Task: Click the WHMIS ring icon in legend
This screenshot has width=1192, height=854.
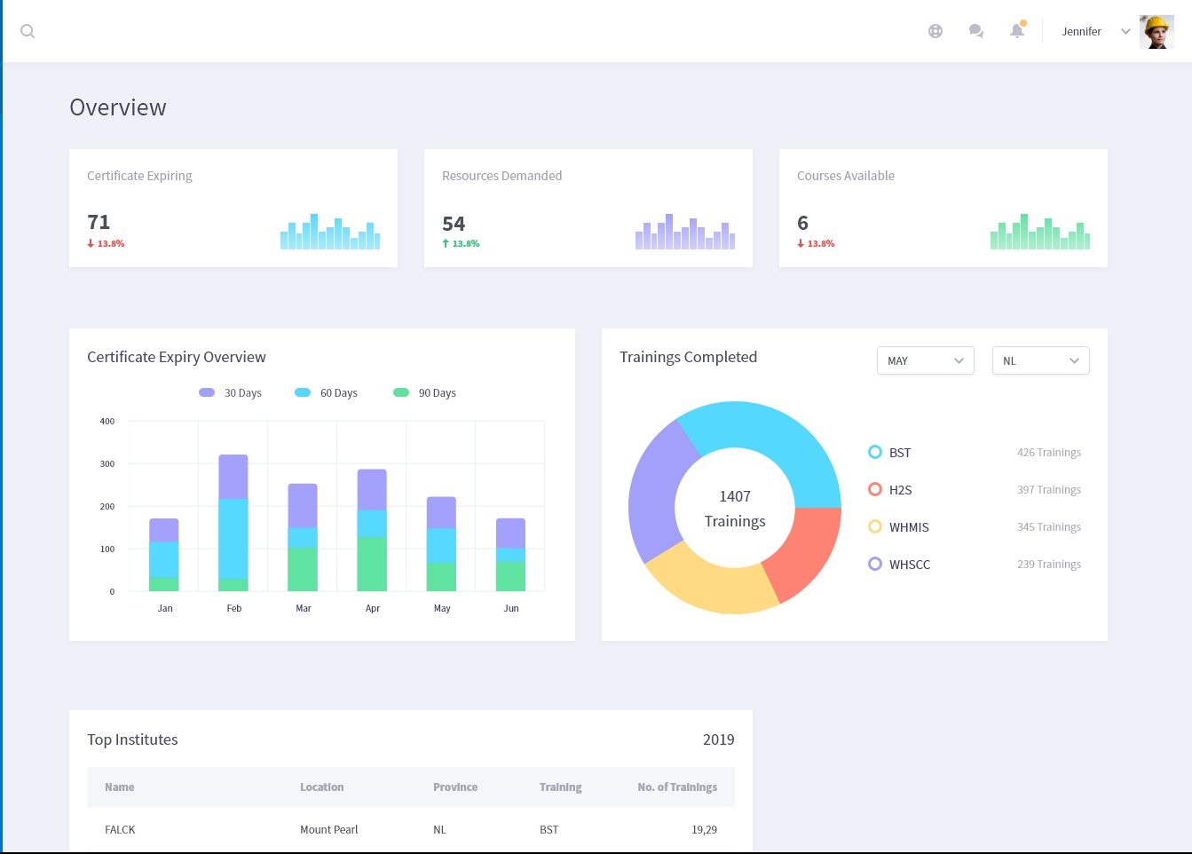Action: pyautogui.click(x=875, y=526)
